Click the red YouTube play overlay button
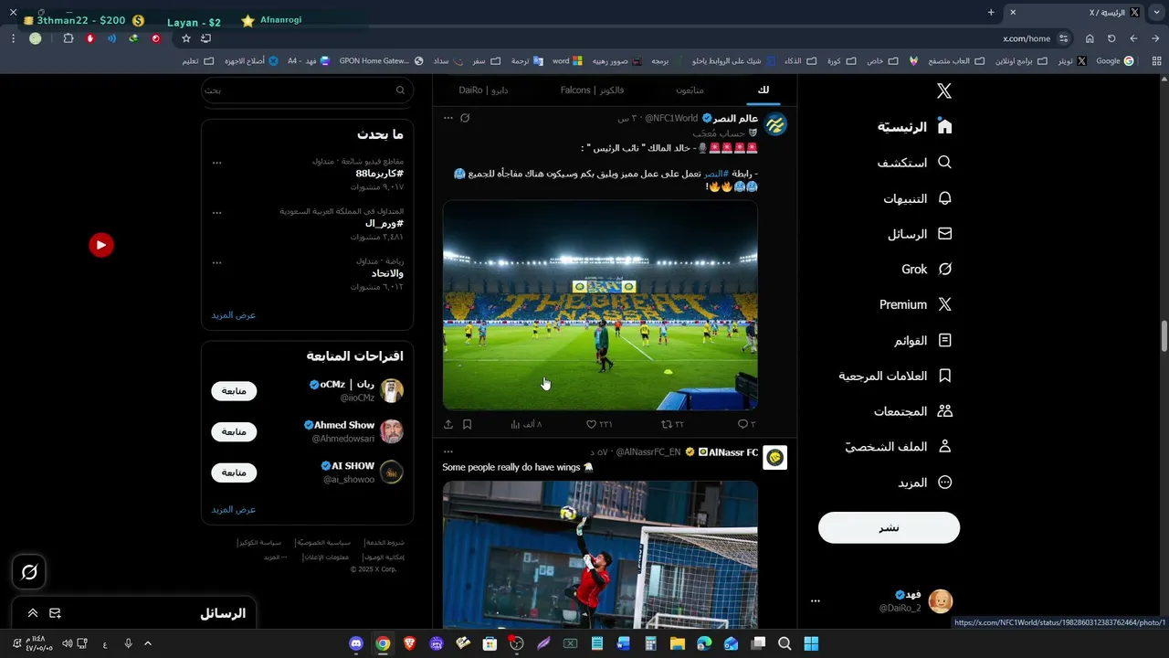The width and height of the screenshot is (1169, 658). 100,245
